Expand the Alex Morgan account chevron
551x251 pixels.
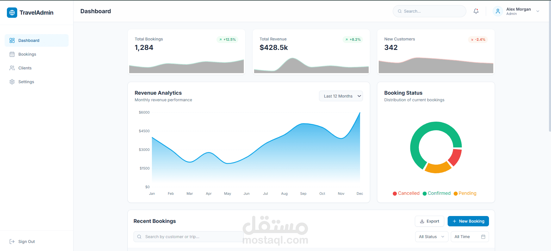click(538, 11)
